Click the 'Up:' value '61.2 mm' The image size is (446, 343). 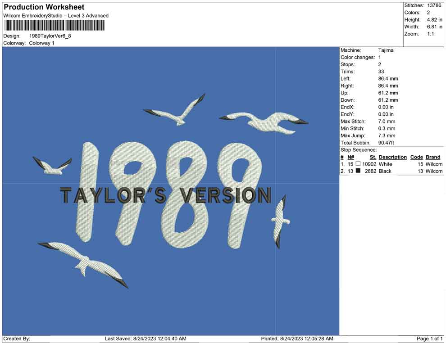click(x=388, y=93)
